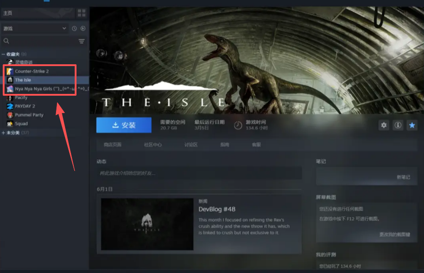Image resolution: width=424 pixels, height=273 pixels.
Task: Open game settings gear icon
Action: (x=384, y=125)
